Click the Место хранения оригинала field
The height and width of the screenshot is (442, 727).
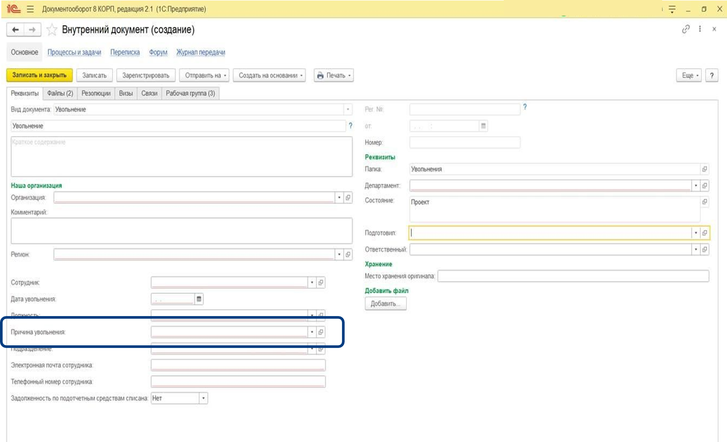(x=573, y=276)
